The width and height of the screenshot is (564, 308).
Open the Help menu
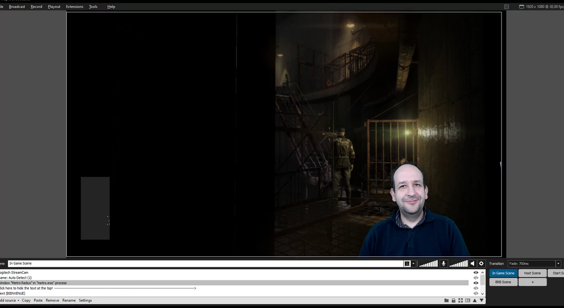point(111,7)
